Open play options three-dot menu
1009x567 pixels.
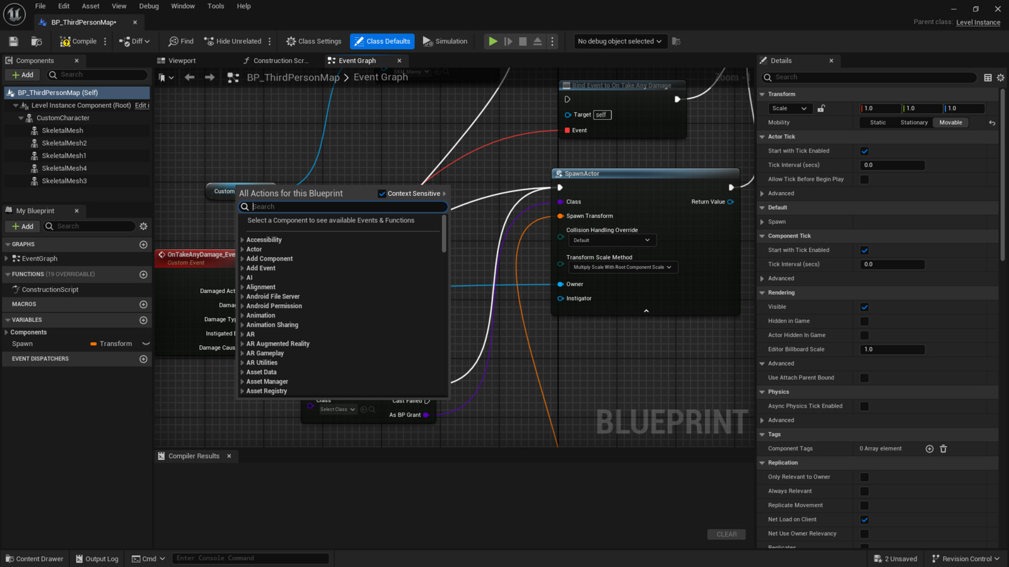[552, 42]
